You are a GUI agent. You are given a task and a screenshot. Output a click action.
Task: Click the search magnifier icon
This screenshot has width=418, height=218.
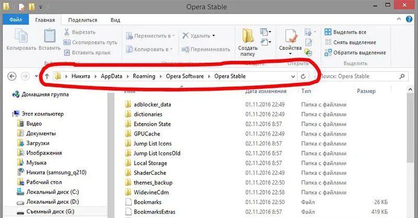[402, 76]
